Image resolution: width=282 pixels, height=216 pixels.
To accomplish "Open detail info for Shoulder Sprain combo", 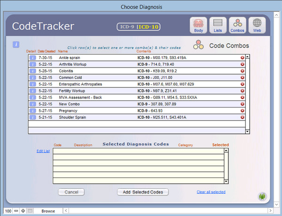I will pos(32,117).
